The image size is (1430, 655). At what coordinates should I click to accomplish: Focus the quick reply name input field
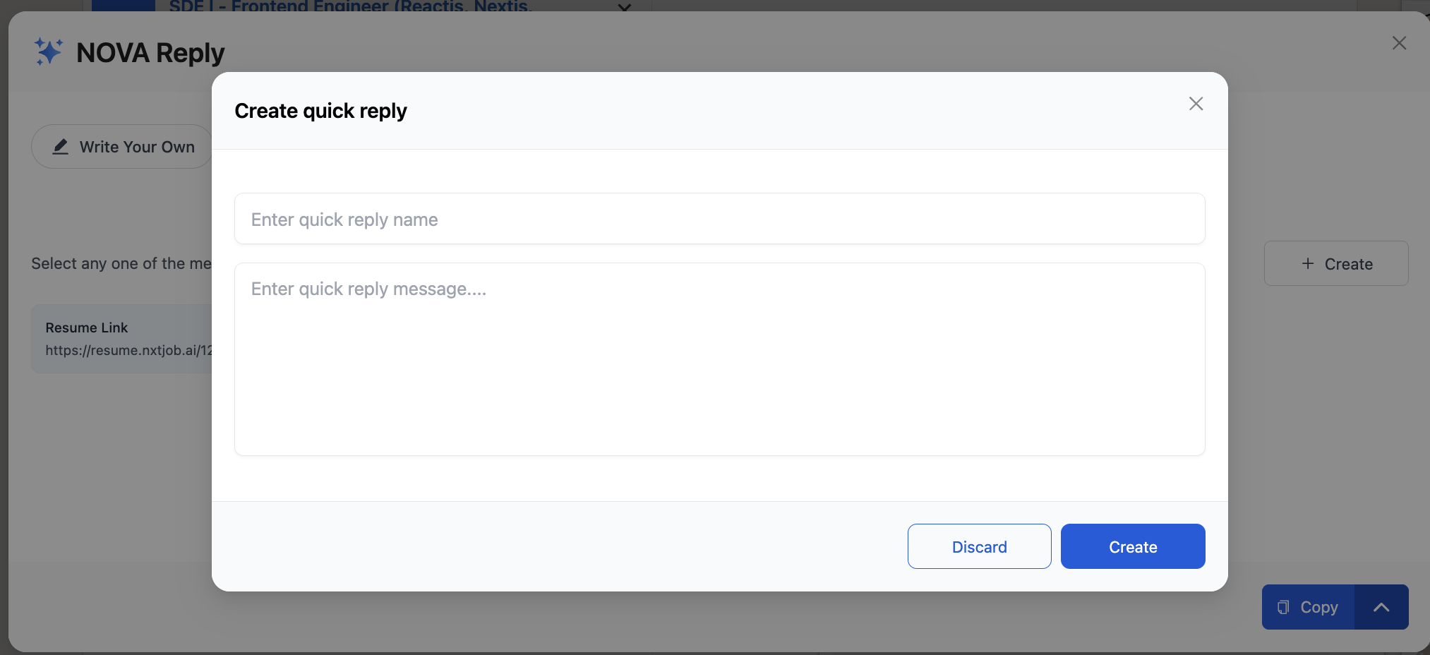point(719,219)
